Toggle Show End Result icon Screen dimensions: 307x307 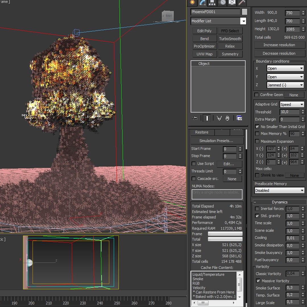pos(207,118)
